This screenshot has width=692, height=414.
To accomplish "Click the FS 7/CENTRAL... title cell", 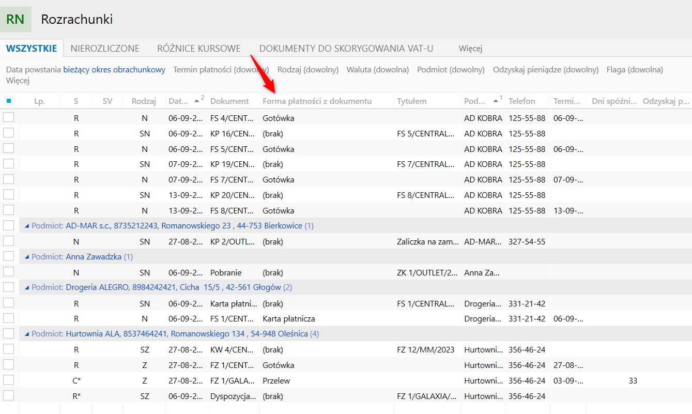I will tap(426, 164).
